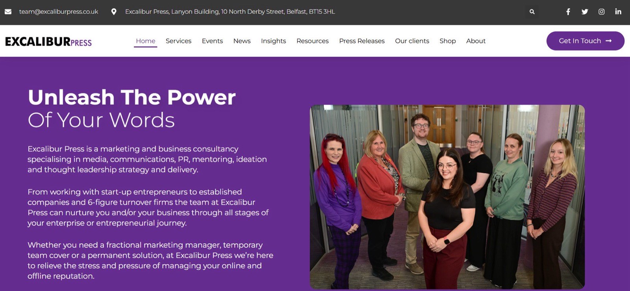Click the map pin location icon
The width and height of the screenshot is (630, 291).
click(x=114, y=12)
